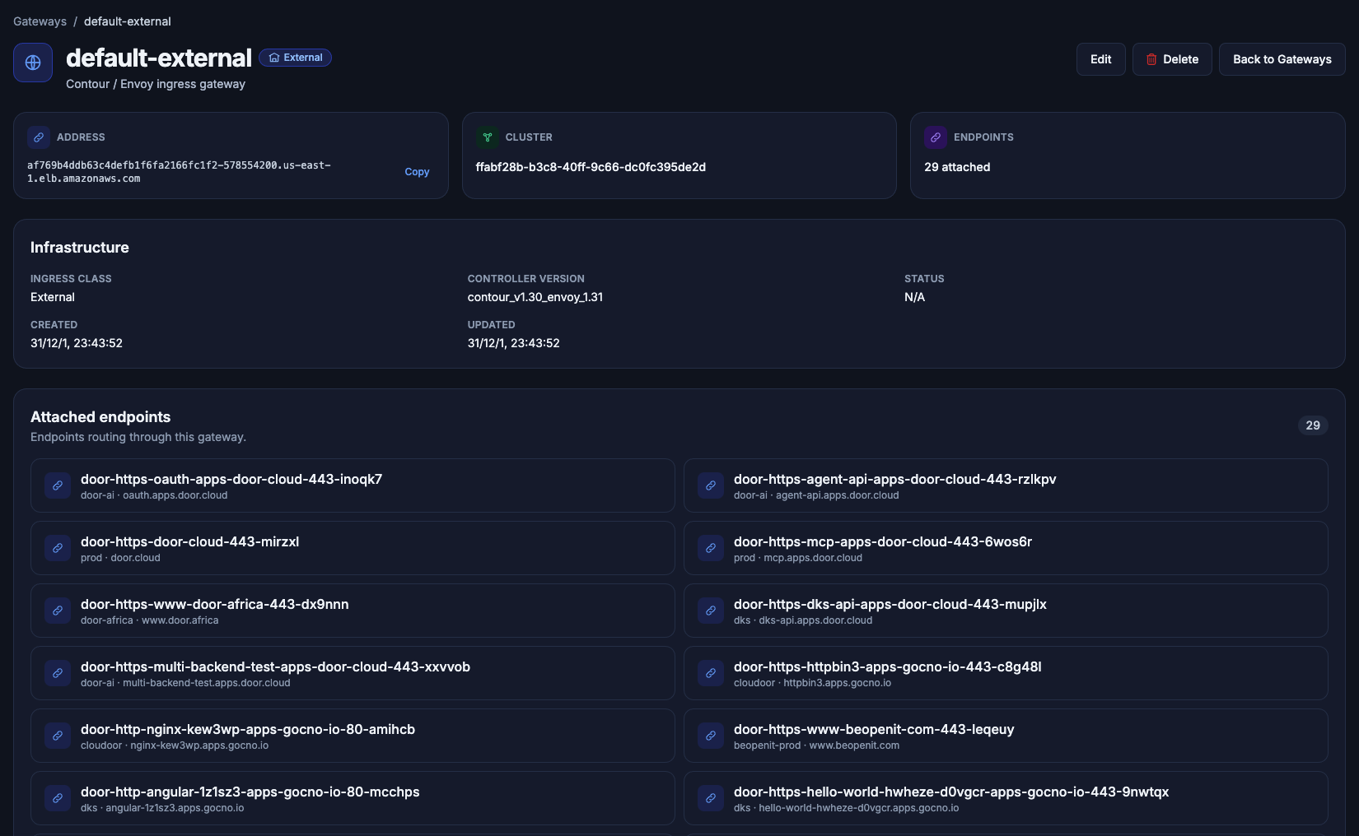Click the link icon for door-https-www-door-africa-443-dx9nnn
The width and height of the screenshot is (1359, 836).
[58, 611]
